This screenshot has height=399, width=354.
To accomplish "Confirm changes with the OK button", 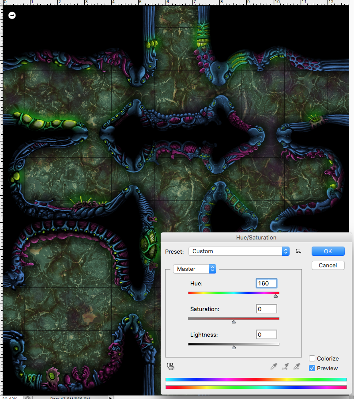I will pyautogui.click(x=328, y=251).
